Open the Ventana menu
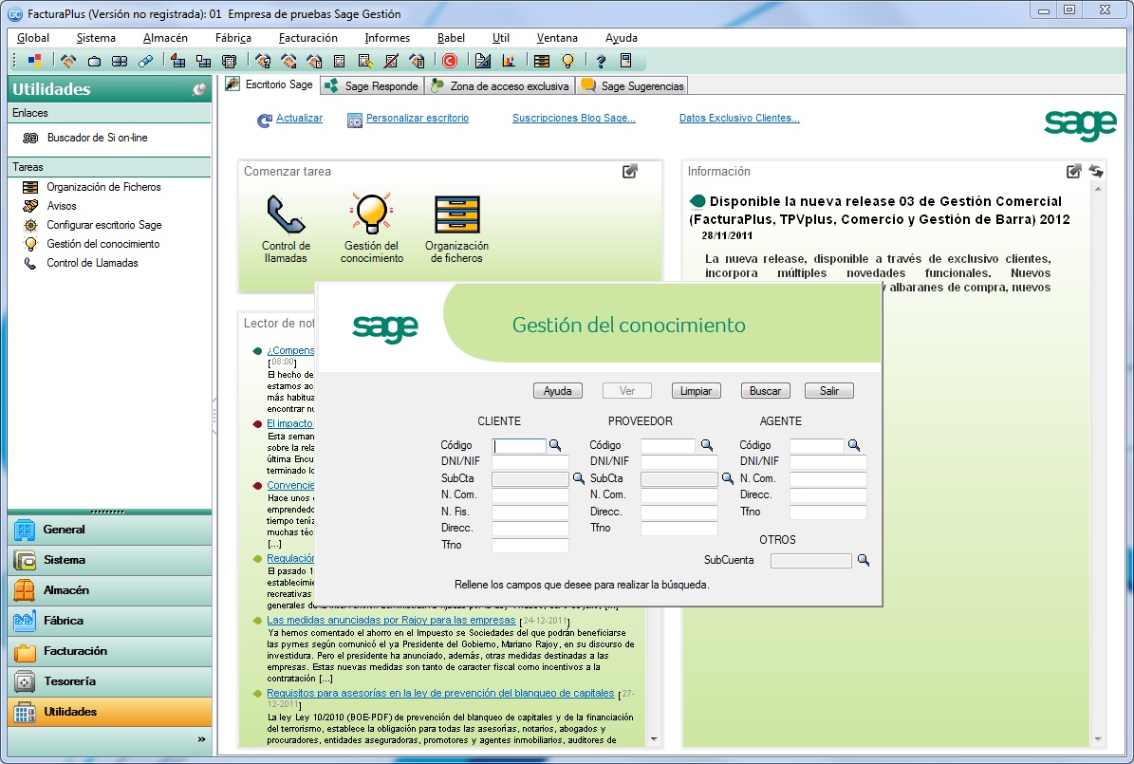Image resolution: width=1134 pixels, height=764 pixels. pos(557,38)
